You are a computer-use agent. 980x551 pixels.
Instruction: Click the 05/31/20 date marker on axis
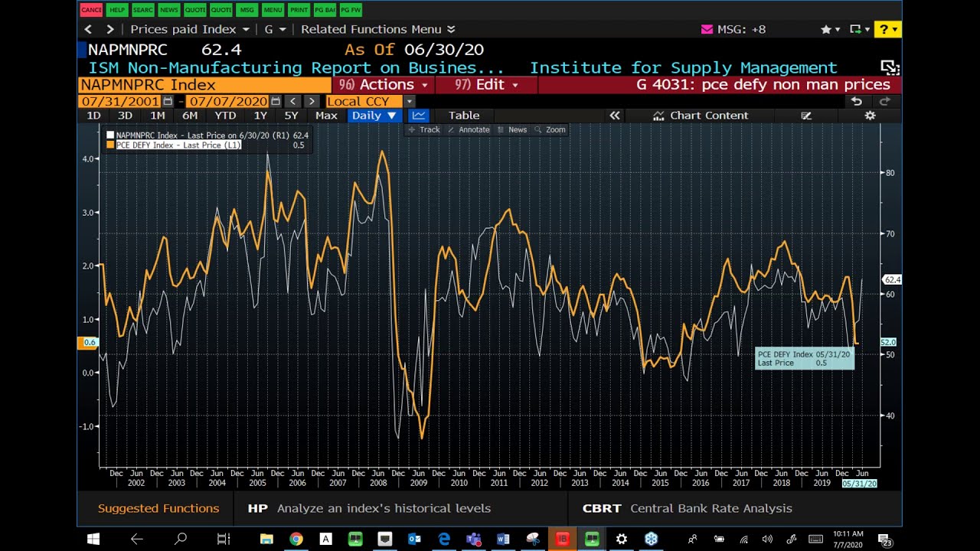[859, 484]
